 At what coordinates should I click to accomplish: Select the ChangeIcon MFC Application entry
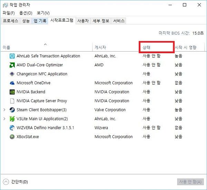tap(103, 74)
